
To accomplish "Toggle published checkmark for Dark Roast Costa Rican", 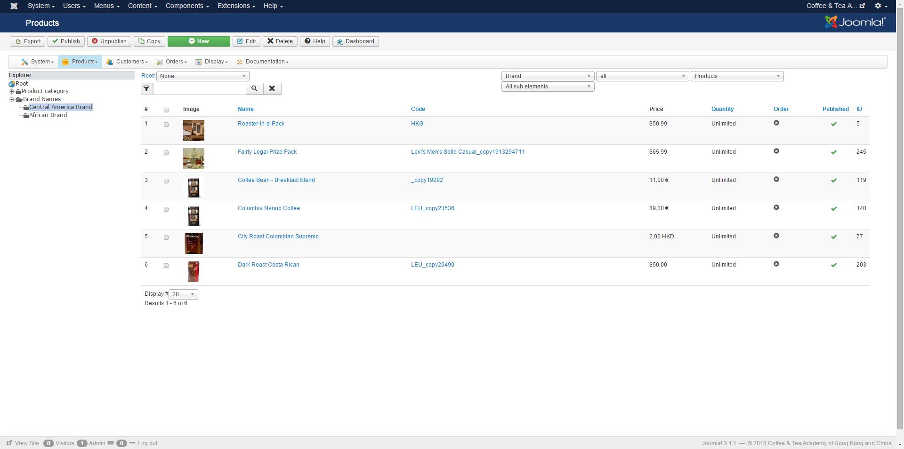I will coord(834,265).
